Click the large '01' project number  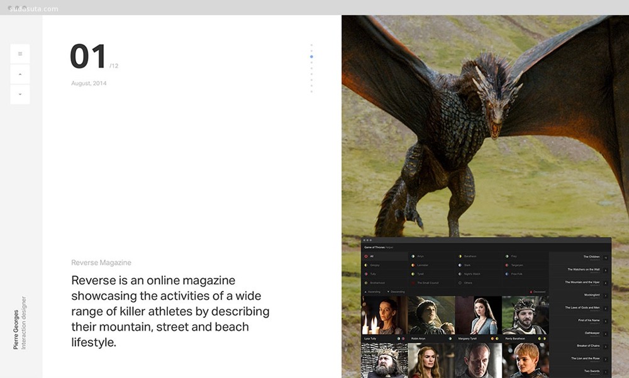88,56
